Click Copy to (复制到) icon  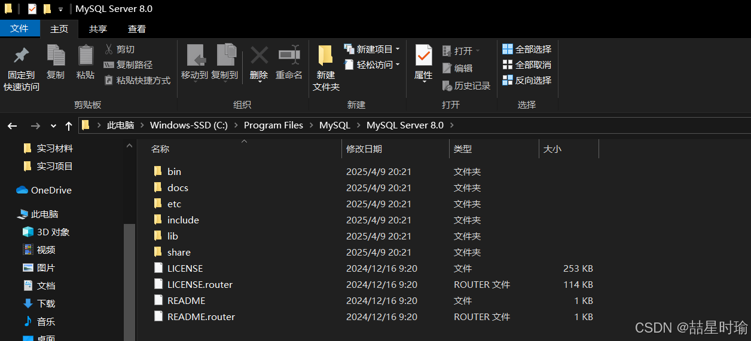coord(226,56)
